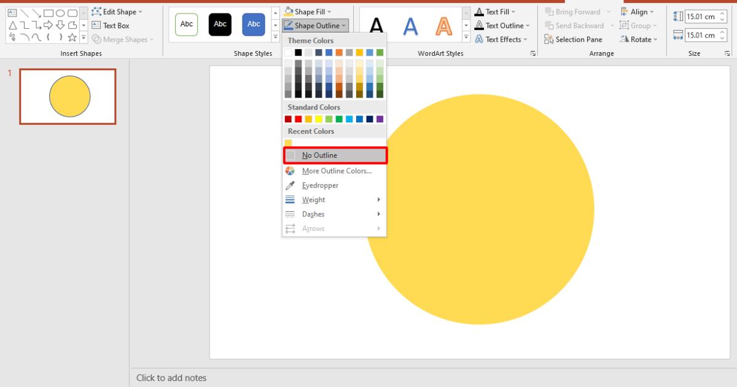Pick the Line shape from Insert Shapes
This screenshot has width=737, height=387.
tap(25, 12)
